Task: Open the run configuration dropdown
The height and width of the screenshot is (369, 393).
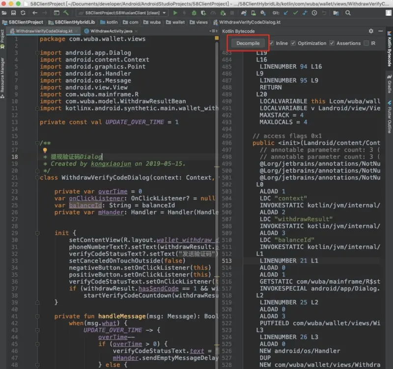Action: pos(122,13)
